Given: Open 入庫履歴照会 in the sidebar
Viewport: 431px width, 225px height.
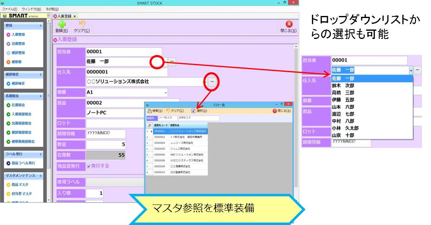Looking at the screenshot, I should [x=19, y=114].
